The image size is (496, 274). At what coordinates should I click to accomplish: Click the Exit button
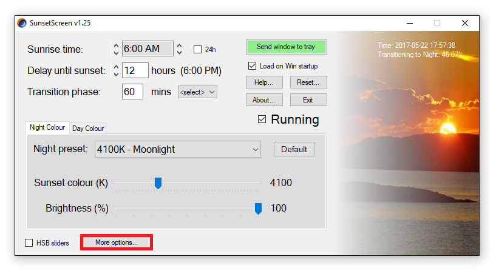[x=308, y=100]
